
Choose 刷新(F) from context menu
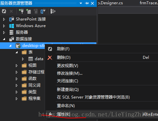coord(102,49)
